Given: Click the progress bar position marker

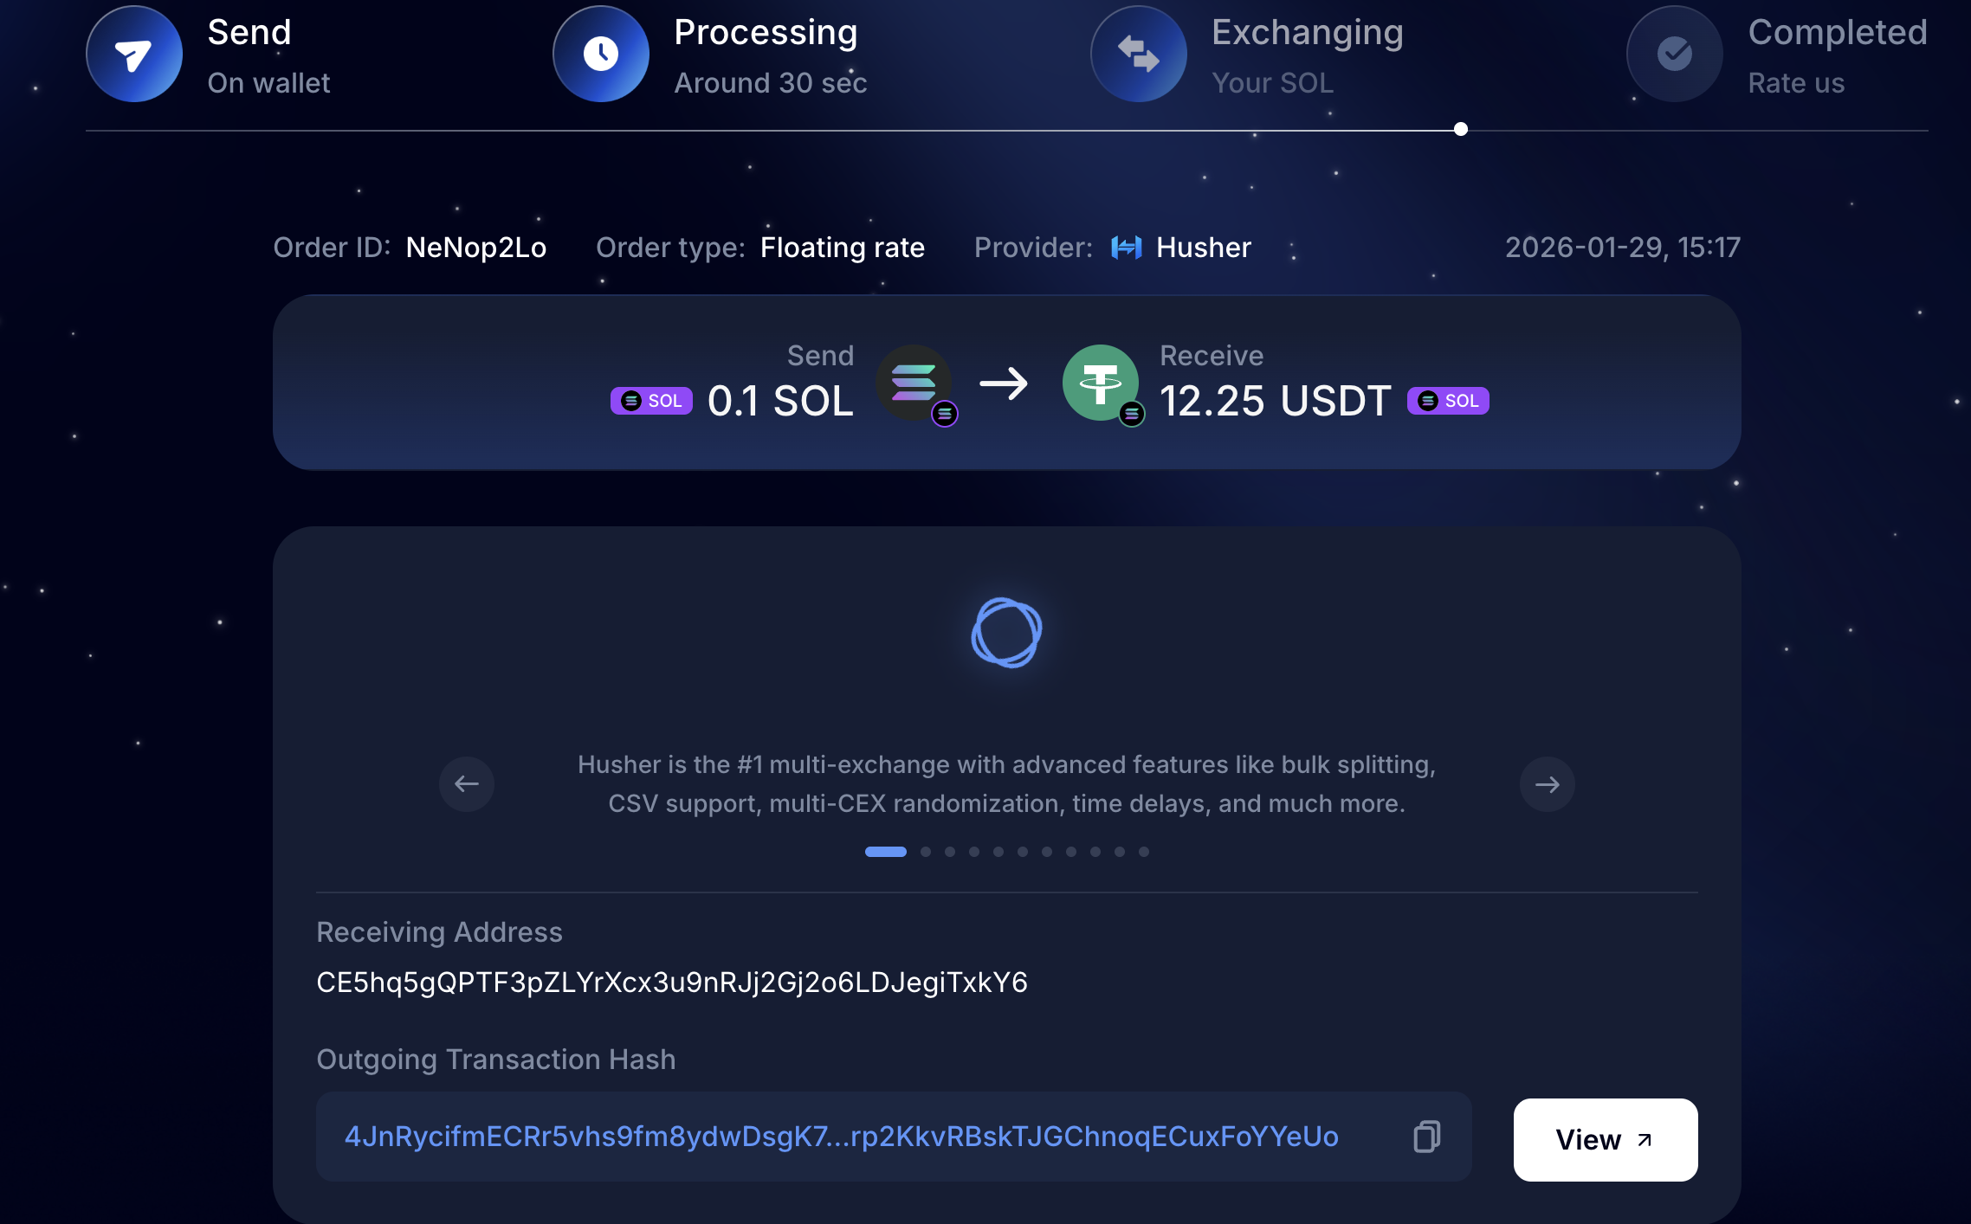Looking at the screenshot, I should point(1461,130).
